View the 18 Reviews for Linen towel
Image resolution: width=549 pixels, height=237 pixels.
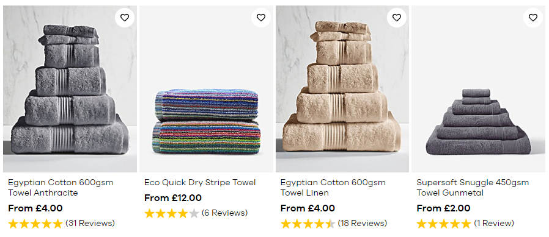point(363,224)
